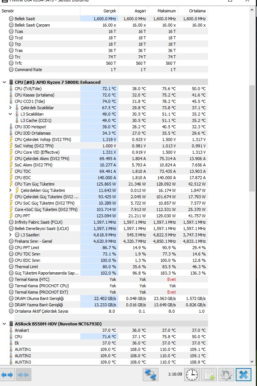Click the Gerçek column header
Viewport: 257px width, 386px height.
pyautogui.click(x=99, y=11)
